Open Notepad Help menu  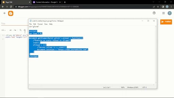(x=51, y=24)
